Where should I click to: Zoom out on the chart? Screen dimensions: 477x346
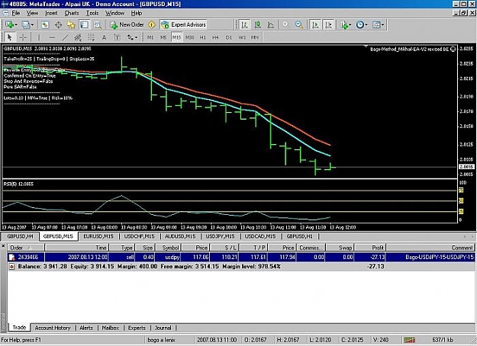[x=299, y=24]
